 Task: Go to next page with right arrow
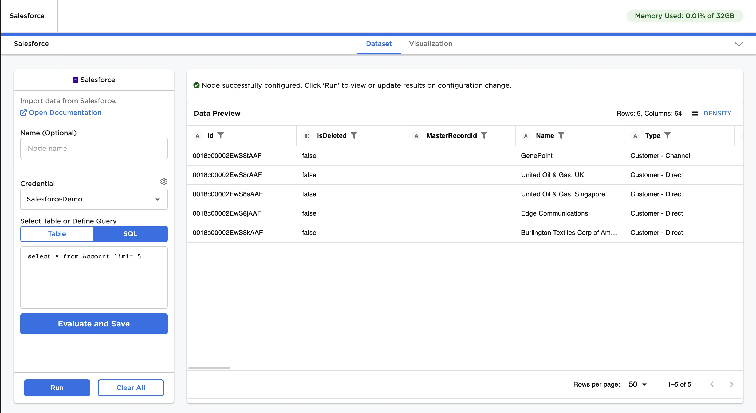[732, 384]
